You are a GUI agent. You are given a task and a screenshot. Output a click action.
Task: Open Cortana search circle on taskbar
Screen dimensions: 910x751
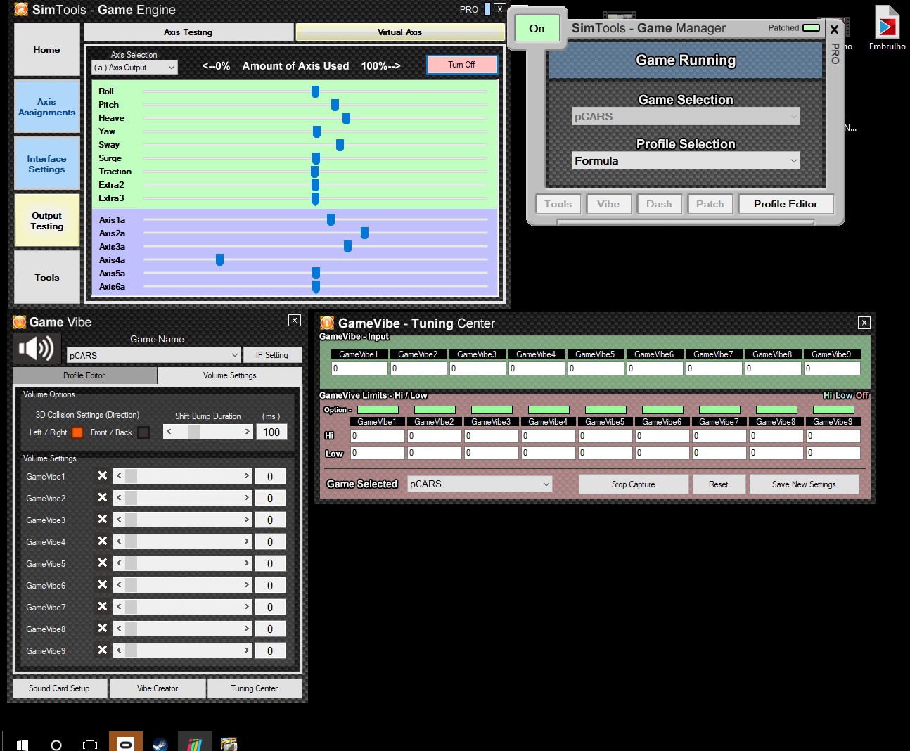click(56, 744)
